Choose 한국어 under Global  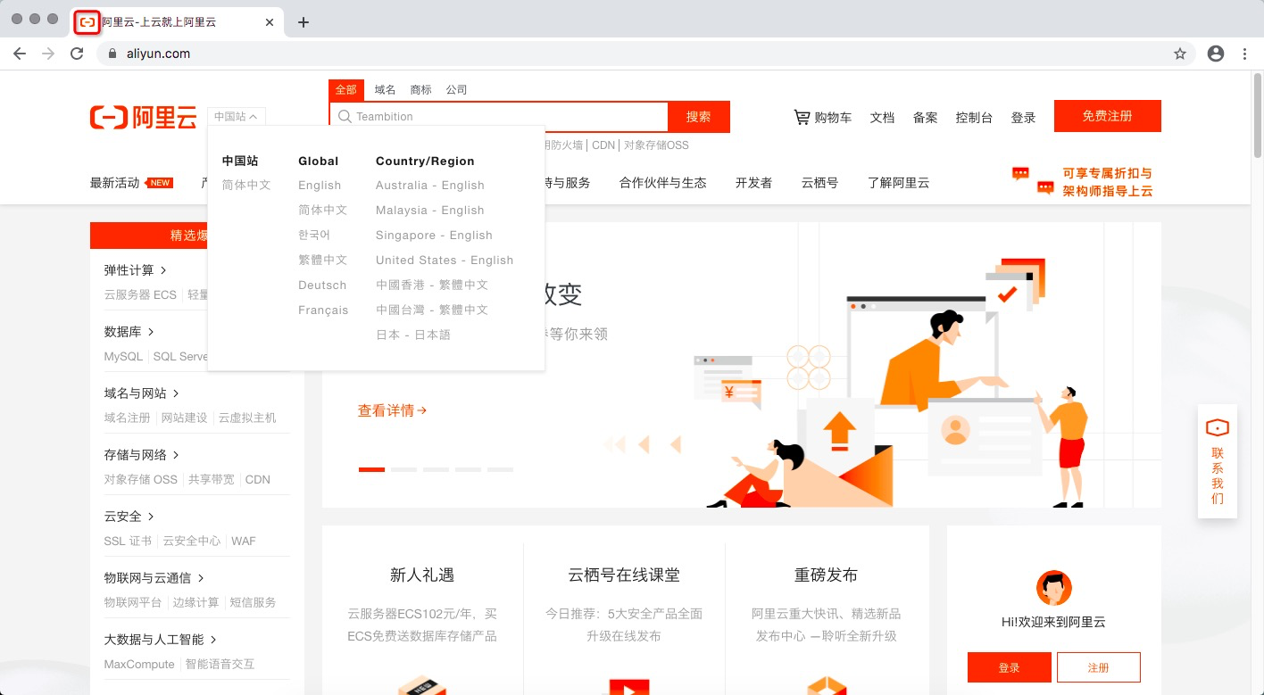click(314, 236)
